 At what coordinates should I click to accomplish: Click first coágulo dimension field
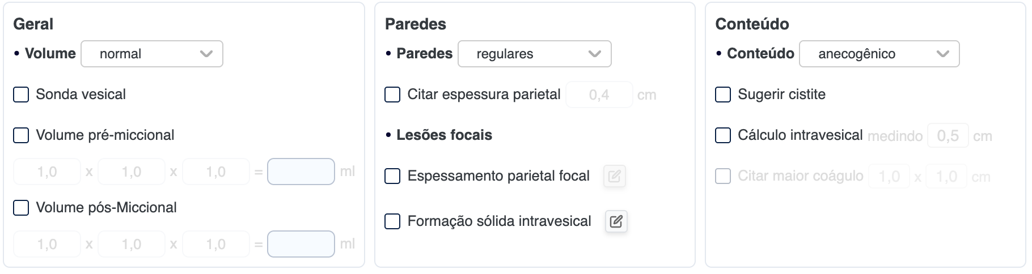pyautogui.click(x=889, y=177)
